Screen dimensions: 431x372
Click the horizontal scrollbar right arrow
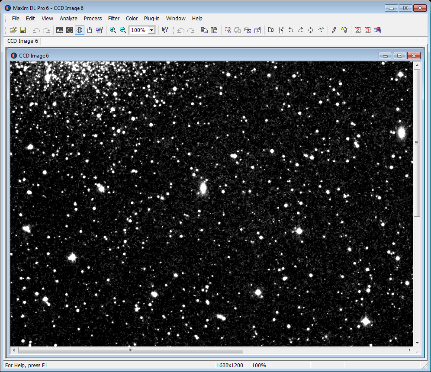[409, 350]
